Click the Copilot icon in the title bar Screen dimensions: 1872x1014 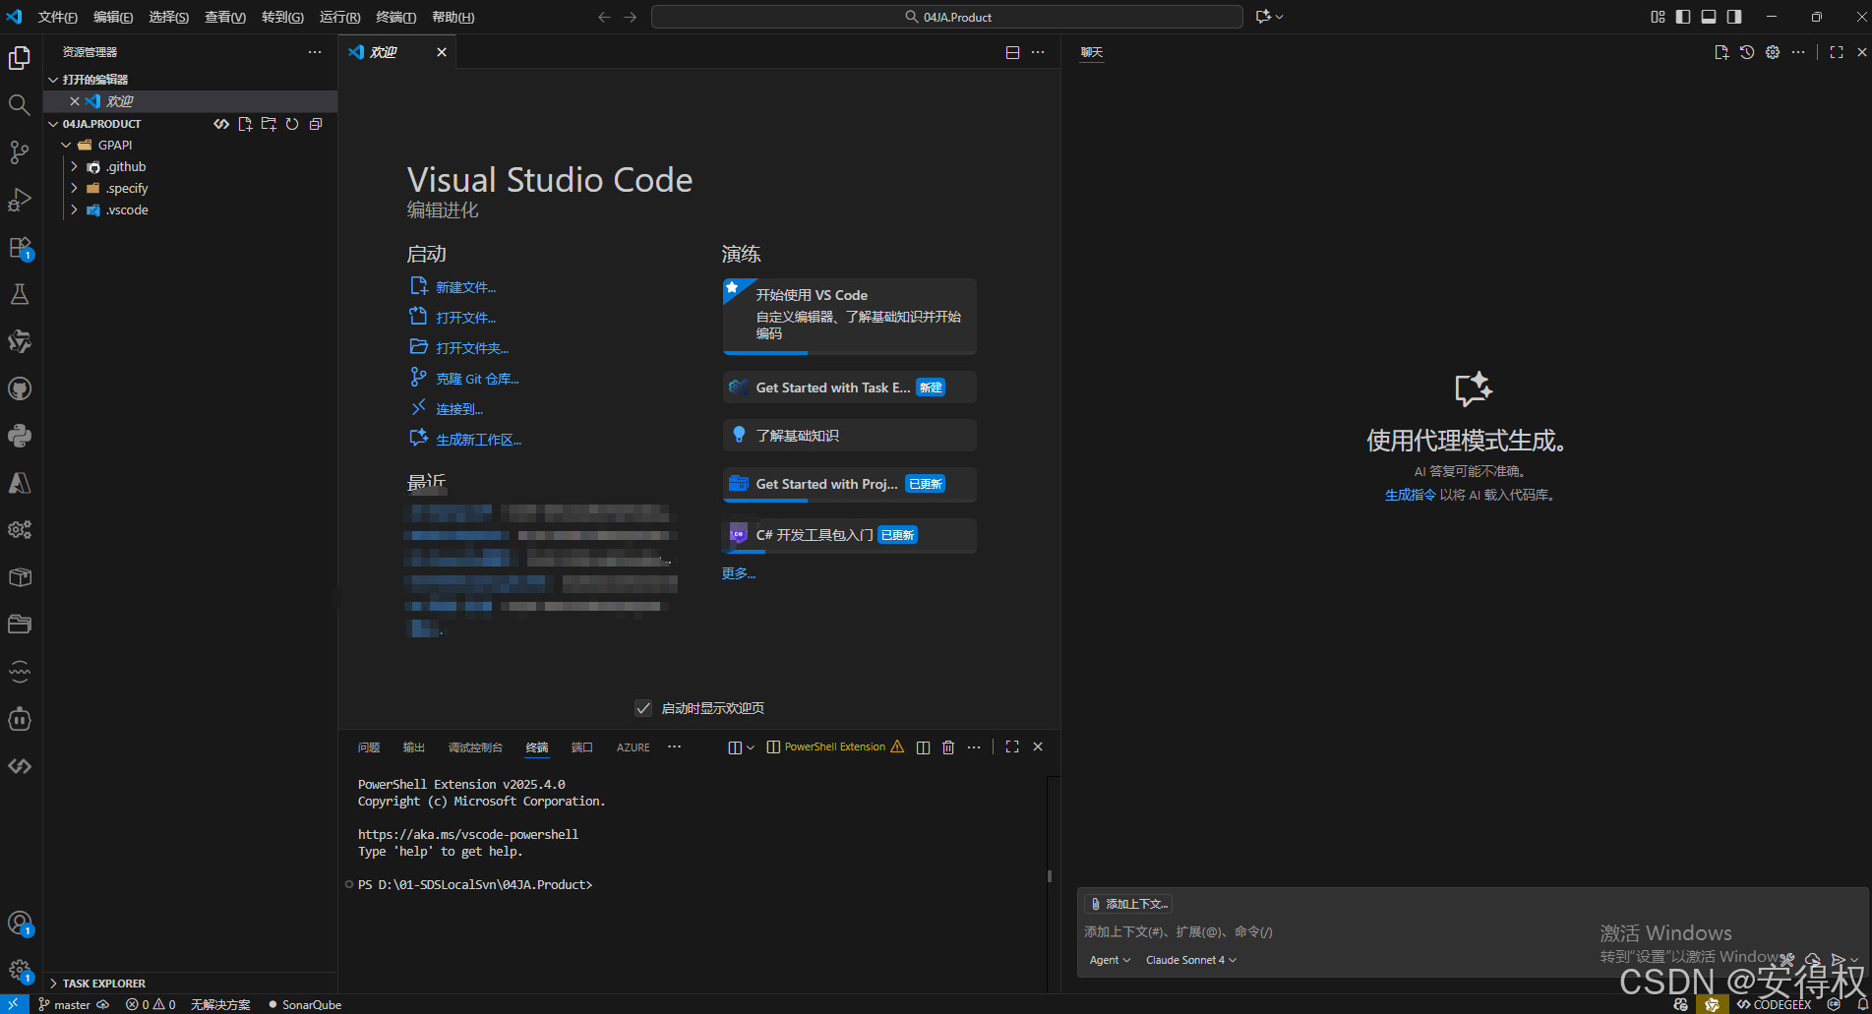click(1264, 17)
